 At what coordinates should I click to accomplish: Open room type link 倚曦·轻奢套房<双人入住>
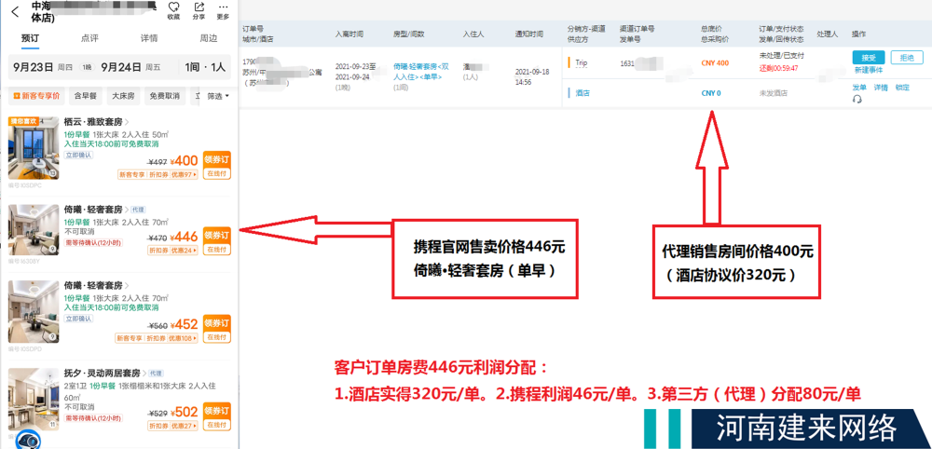(x=421, y=72)
